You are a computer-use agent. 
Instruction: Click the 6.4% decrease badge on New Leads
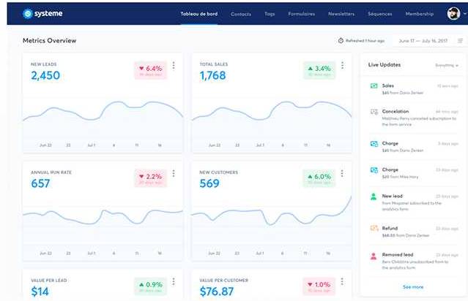[151, 71]
